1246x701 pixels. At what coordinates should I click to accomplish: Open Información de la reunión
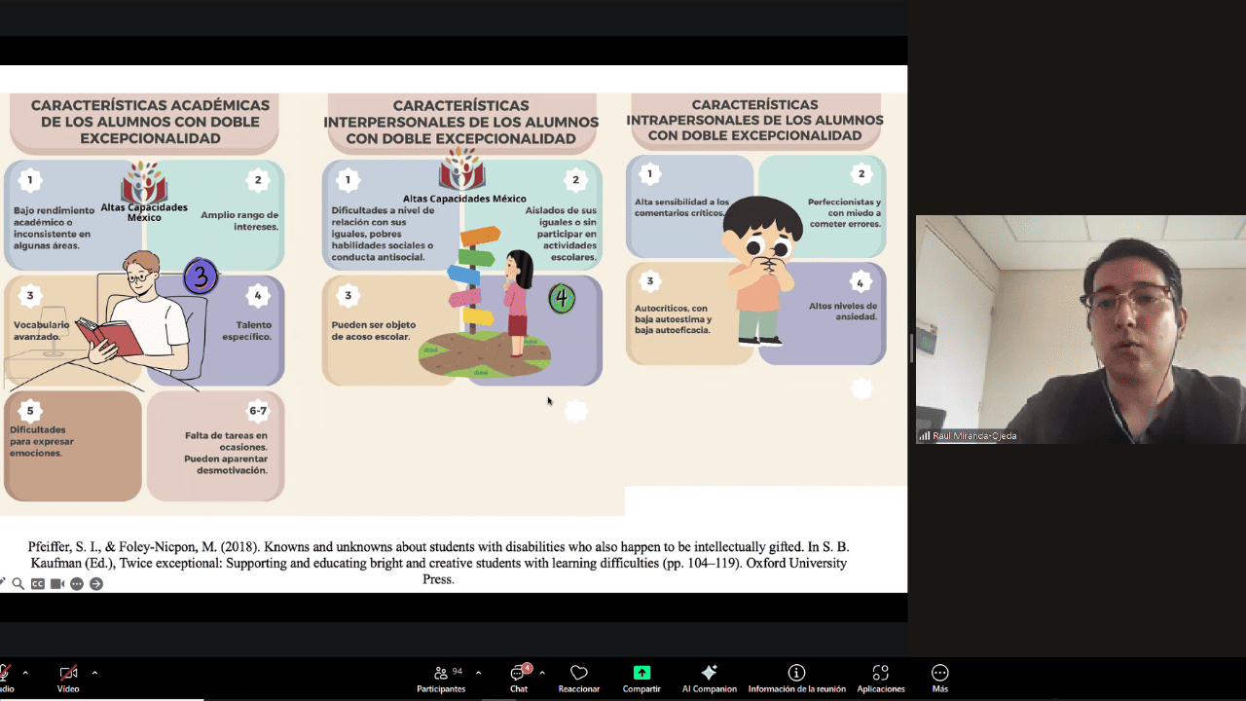tap(796, 677)
